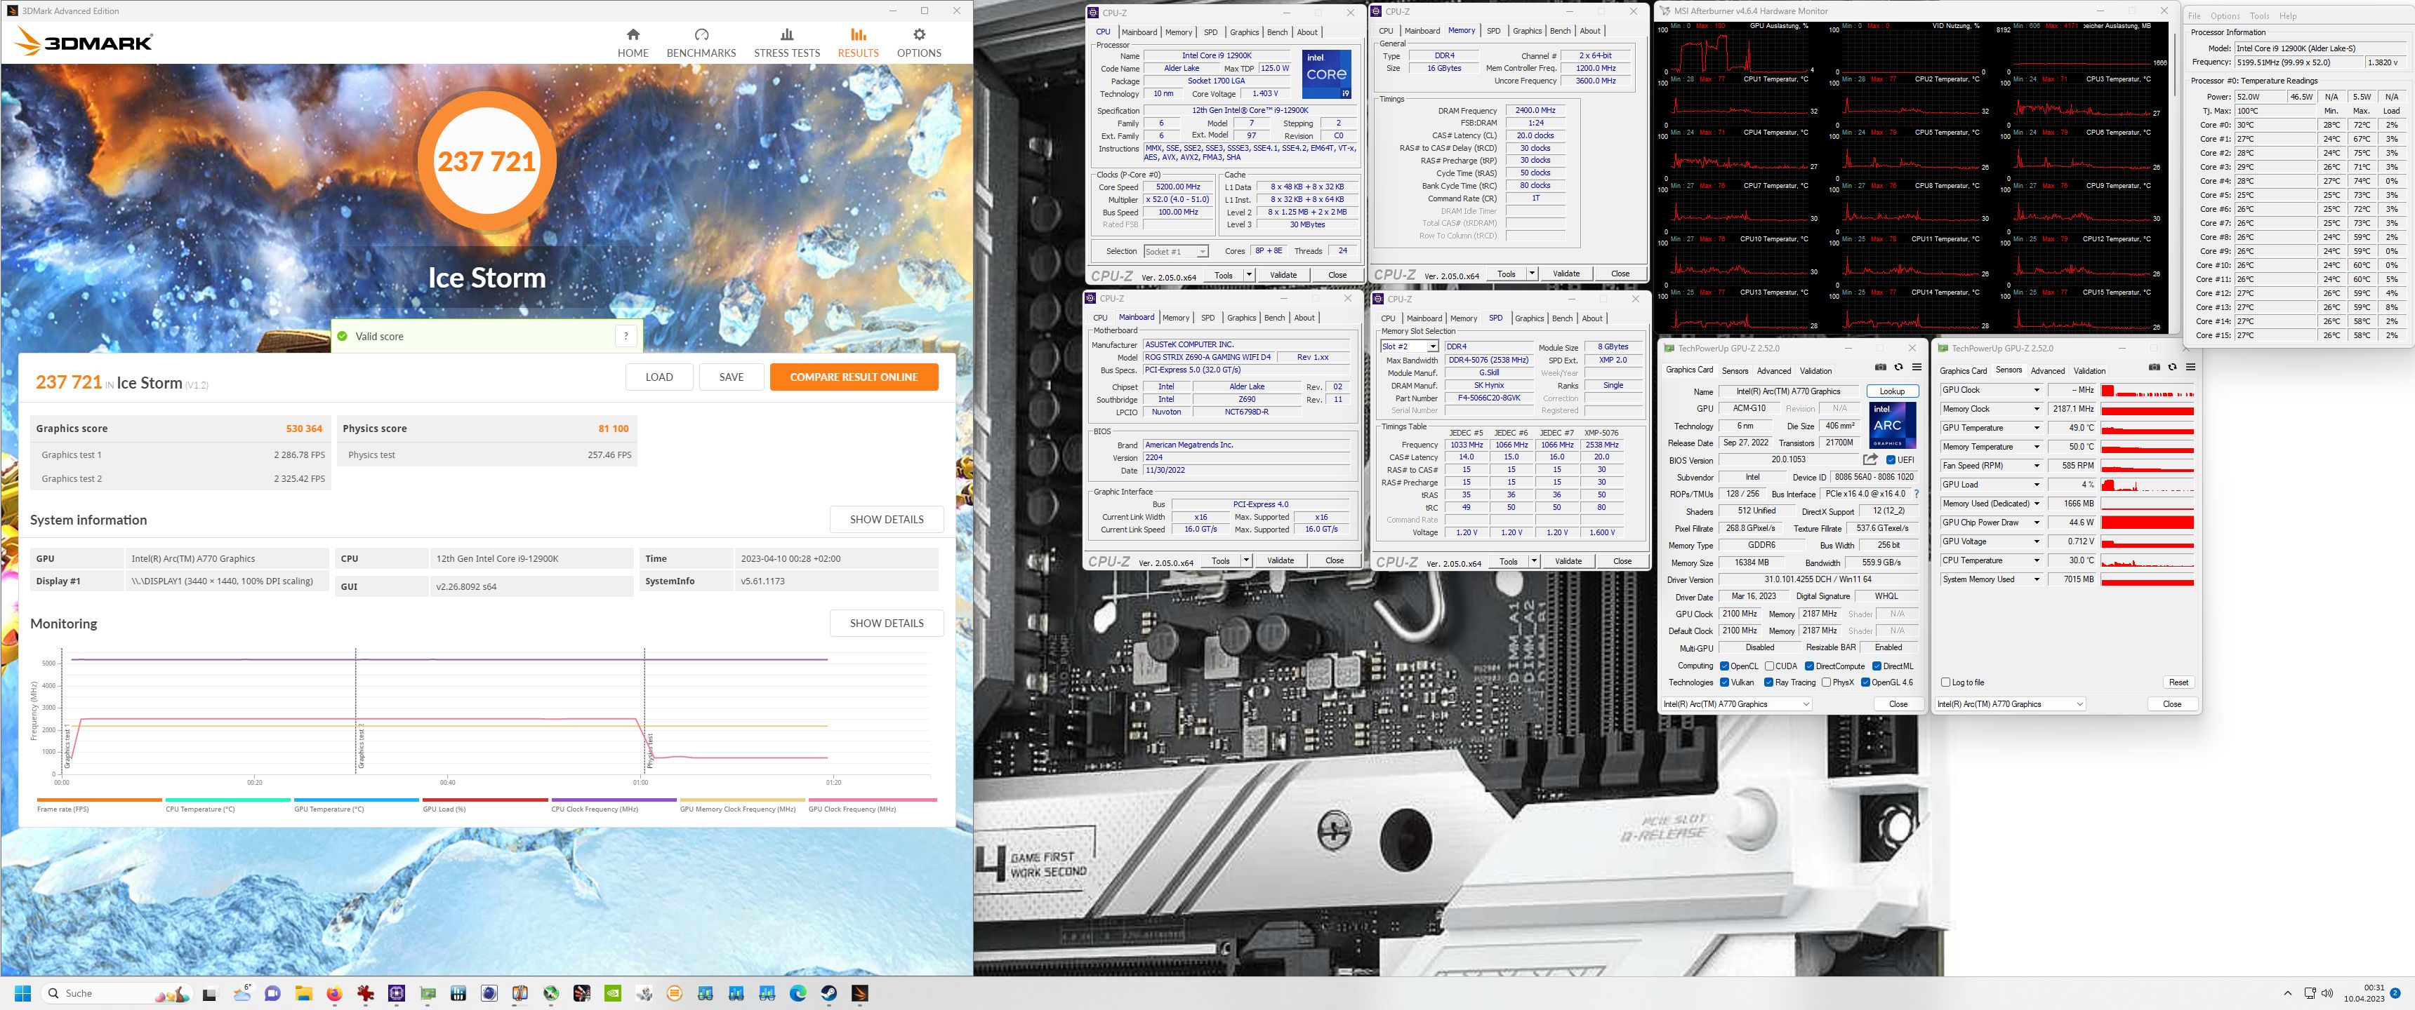Open Graphics tab in CPU-Z Memory window
2415x1010 pixels.
click(x=1527, y=31)
